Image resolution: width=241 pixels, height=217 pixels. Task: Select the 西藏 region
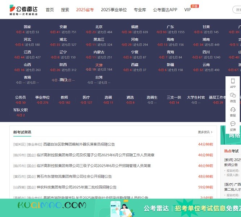click(x=135, y=65)
